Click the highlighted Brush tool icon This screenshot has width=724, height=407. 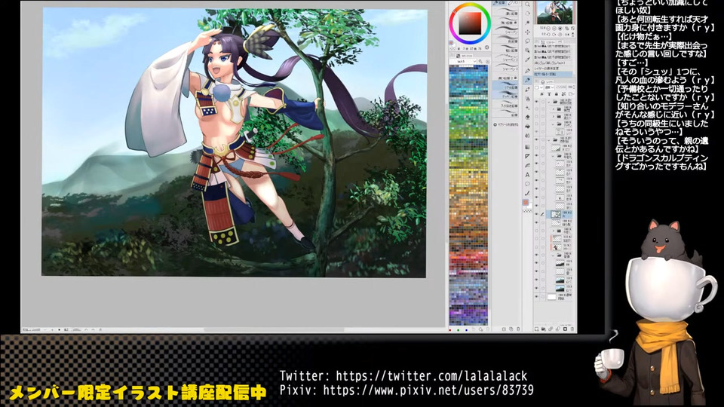pyautogui.click(x=527, y=80)
